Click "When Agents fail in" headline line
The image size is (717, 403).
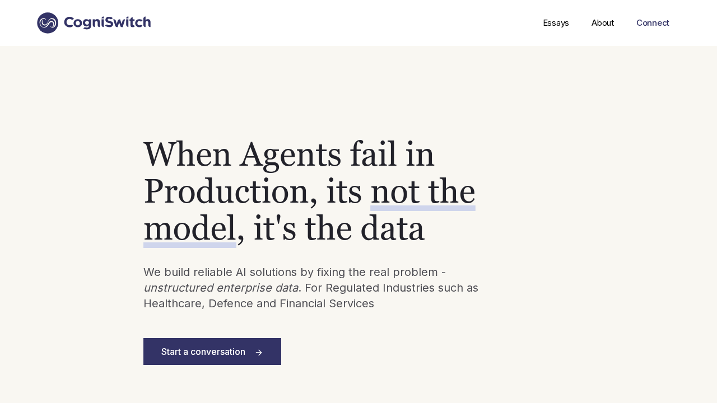[x=288, y=154]
